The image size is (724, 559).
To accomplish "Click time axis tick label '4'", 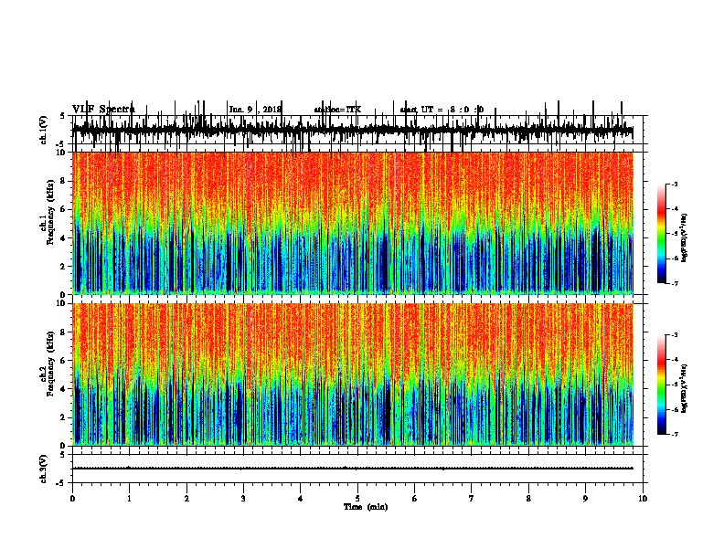I will [301, 498].
